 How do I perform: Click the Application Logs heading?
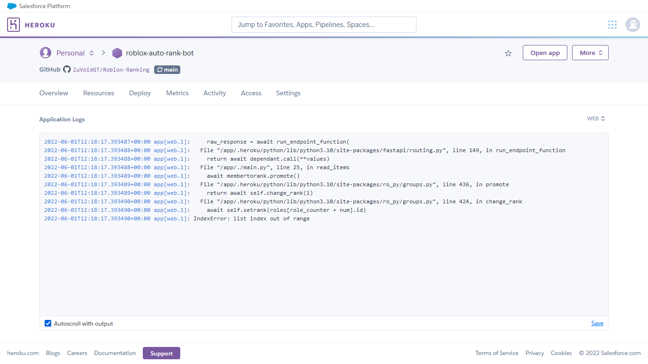pos(62,119)
